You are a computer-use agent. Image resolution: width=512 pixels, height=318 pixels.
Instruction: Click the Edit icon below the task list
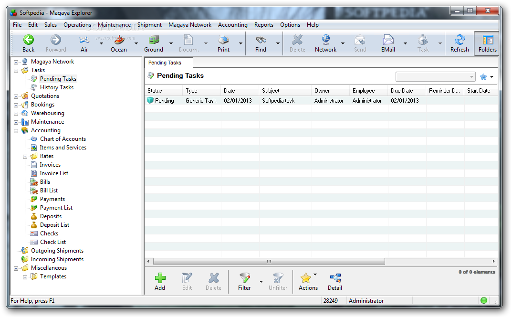click(187, 278)
